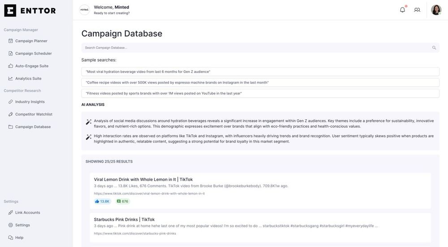Navigate to Analytics Suite
Screen dimensions: 448x247
point(28,78)
